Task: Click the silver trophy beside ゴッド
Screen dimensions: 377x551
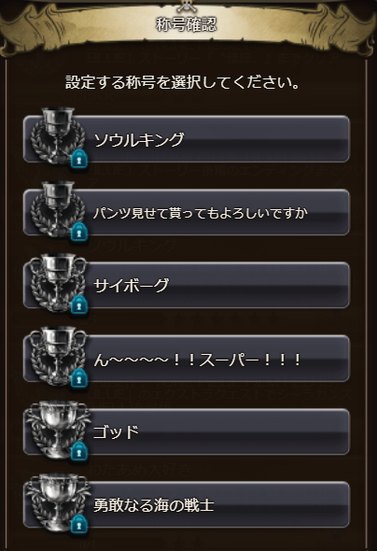Action: (58, 430)
